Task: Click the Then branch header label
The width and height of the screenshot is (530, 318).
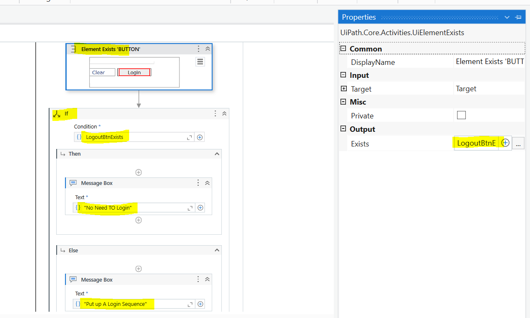Action: (75, 154)
